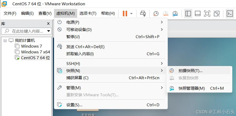The image size is (236, 116).
Task: Expand the 可移动设备(D) submenu arrow
Action: [162, 29]
